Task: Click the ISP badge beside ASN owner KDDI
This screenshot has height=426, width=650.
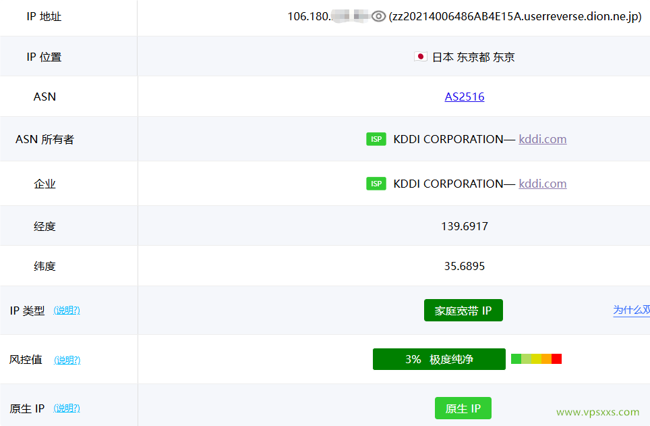Action: point(376,139)
